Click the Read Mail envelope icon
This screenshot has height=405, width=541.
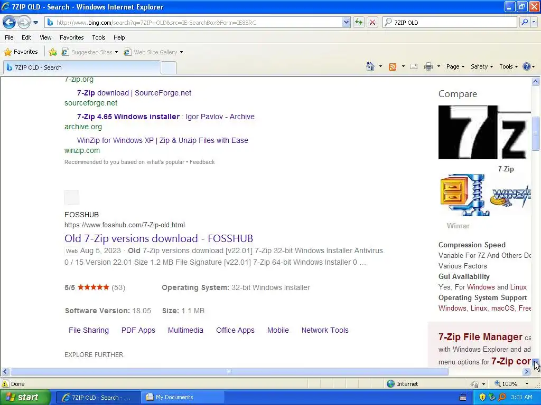click(x=414, y=66)
